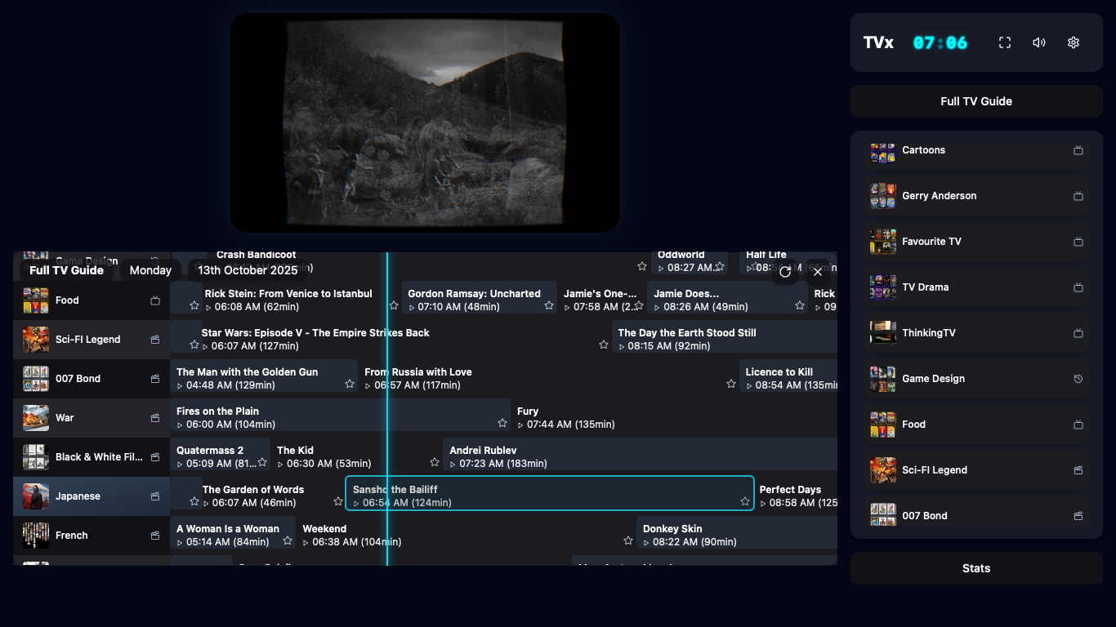Click the TV icon in Food guide row
1116x627 pixels.
[155, 300]
